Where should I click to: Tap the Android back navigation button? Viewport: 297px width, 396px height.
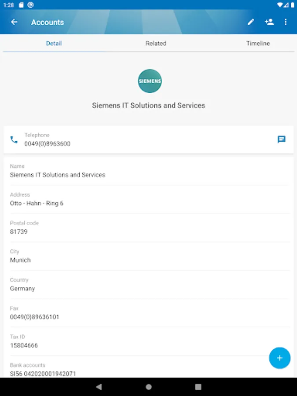(99, 387)
